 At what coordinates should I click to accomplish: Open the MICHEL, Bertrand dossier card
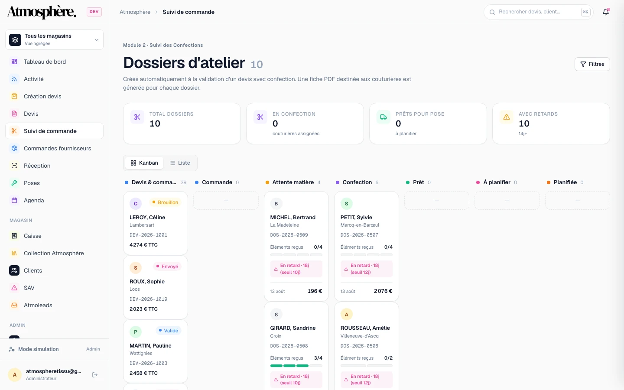click(x=296, y=246)
